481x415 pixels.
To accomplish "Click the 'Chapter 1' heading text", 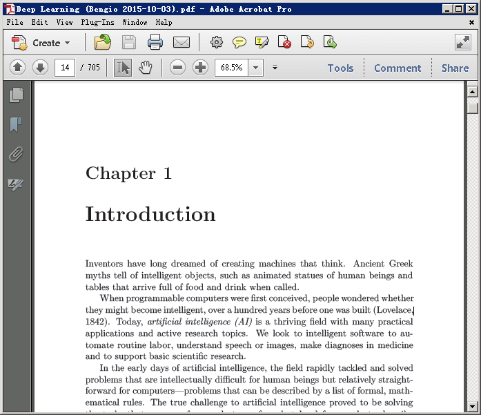I will 128,173.
